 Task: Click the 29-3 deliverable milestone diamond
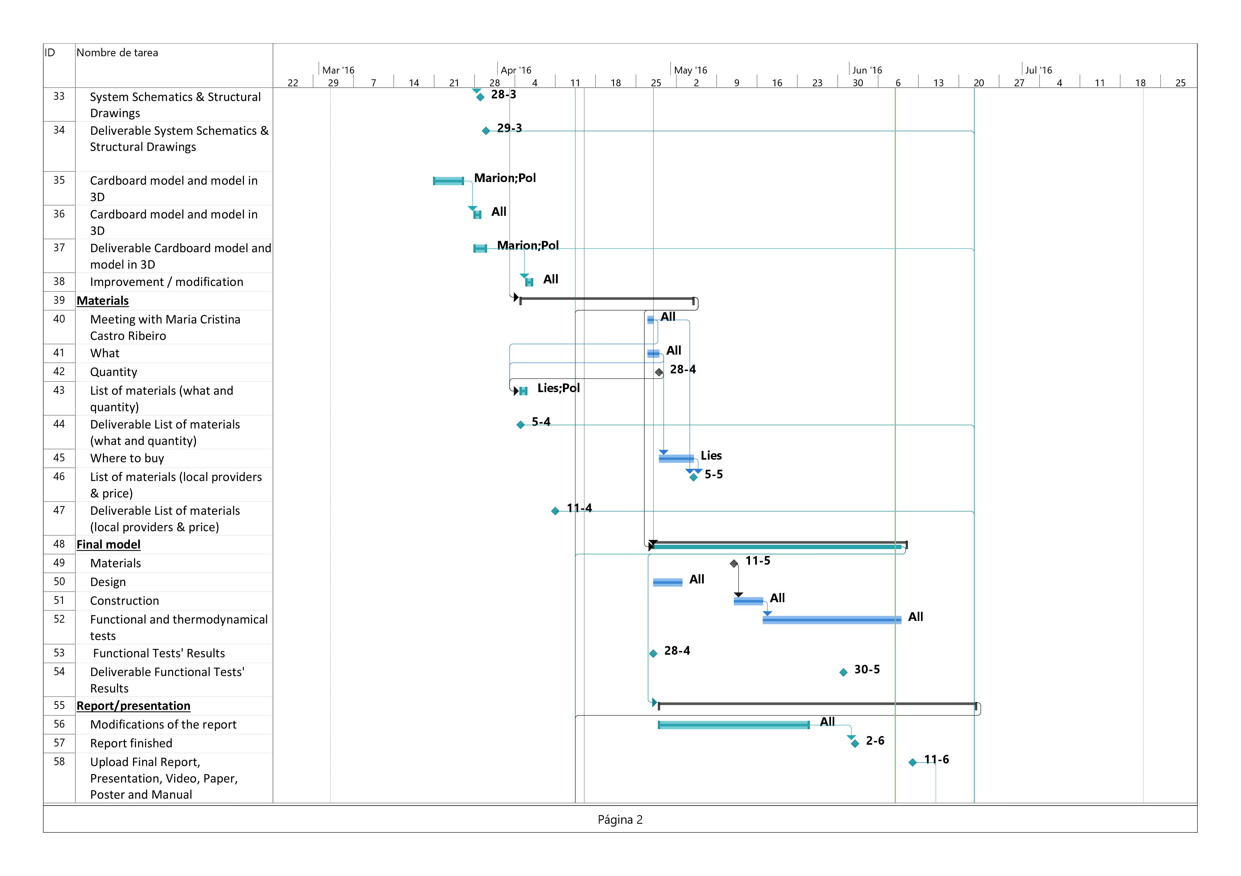coord(485,131)
